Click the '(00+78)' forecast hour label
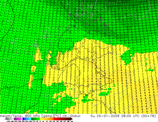158x122 pixels. tap(149, 116)
